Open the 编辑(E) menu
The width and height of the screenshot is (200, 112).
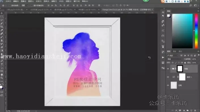[x=16, y=1]
